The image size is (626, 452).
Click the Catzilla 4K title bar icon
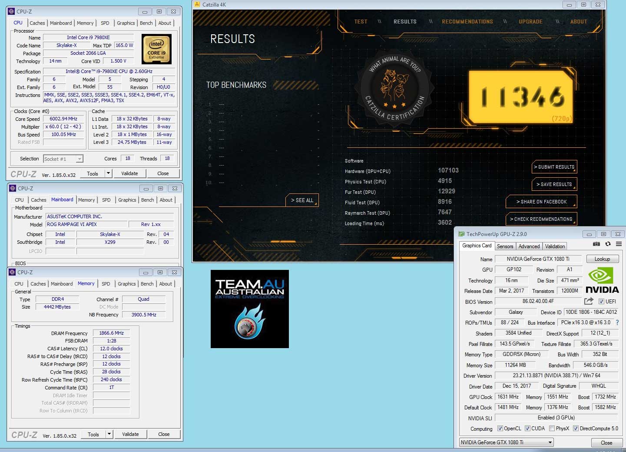pyautogui.click(x=197, y=4)
